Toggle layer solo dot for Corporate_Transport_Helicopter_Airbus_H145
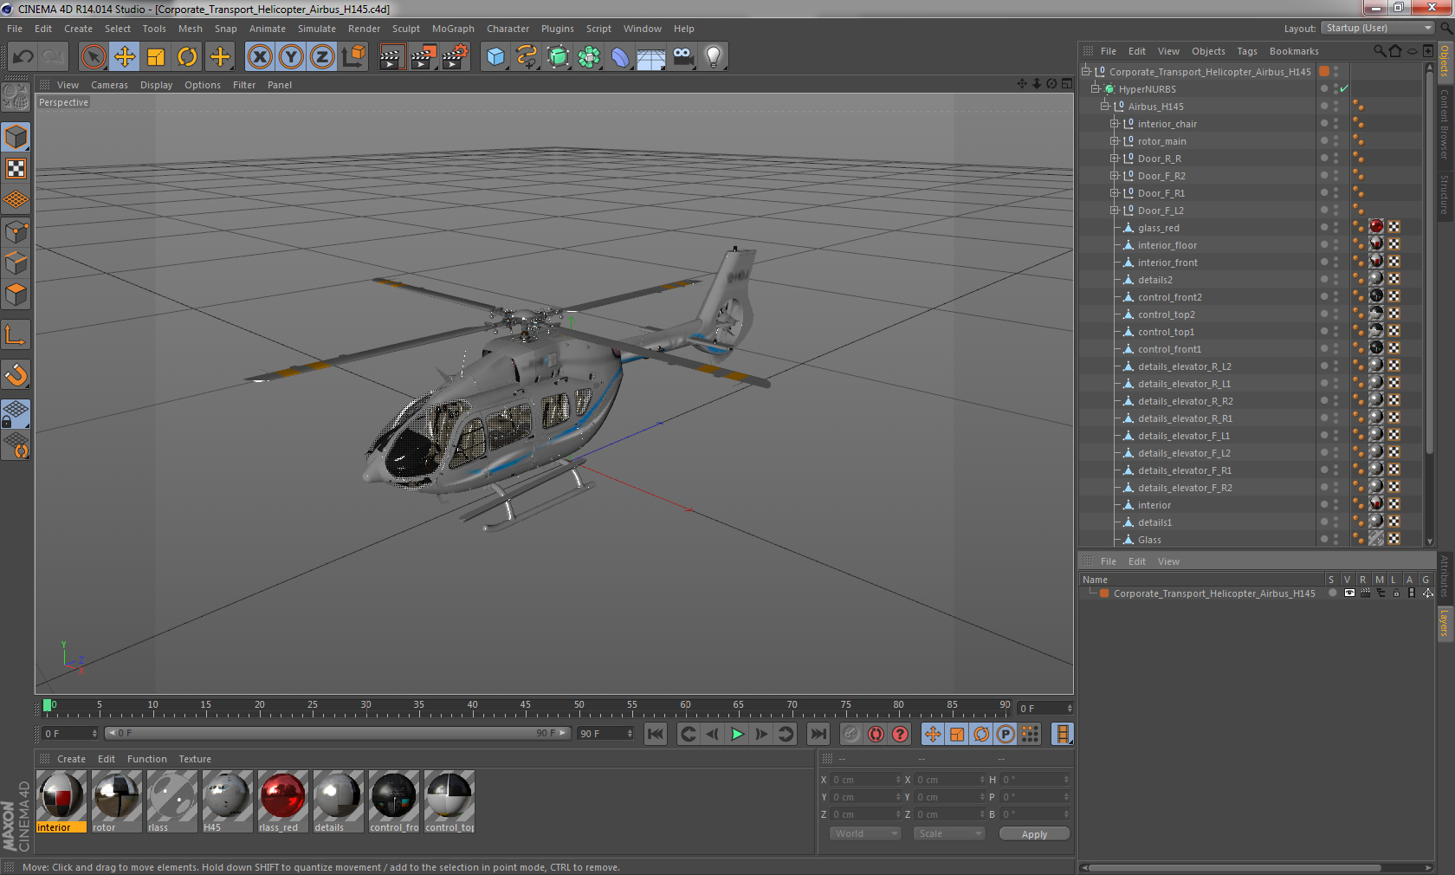Viewport: 1455px width, 875px height. [x=1332, y=593]
